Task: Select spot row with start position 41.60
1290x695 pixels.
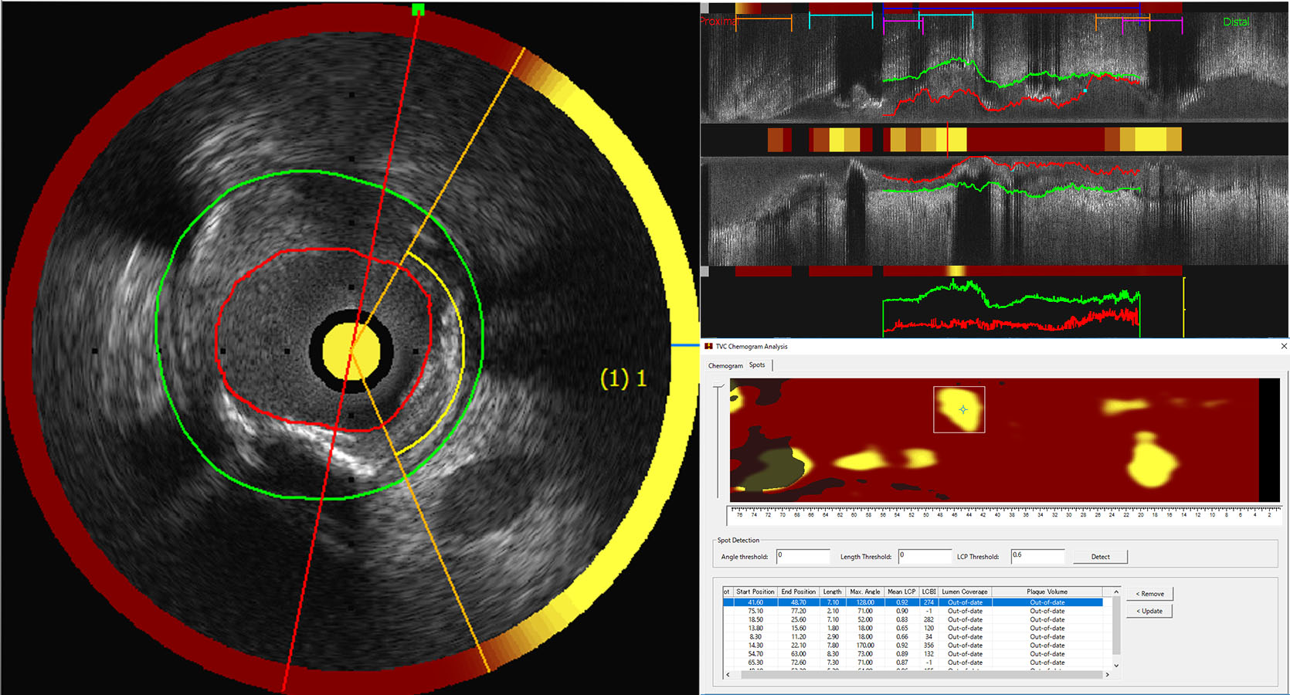Action: 913,602
